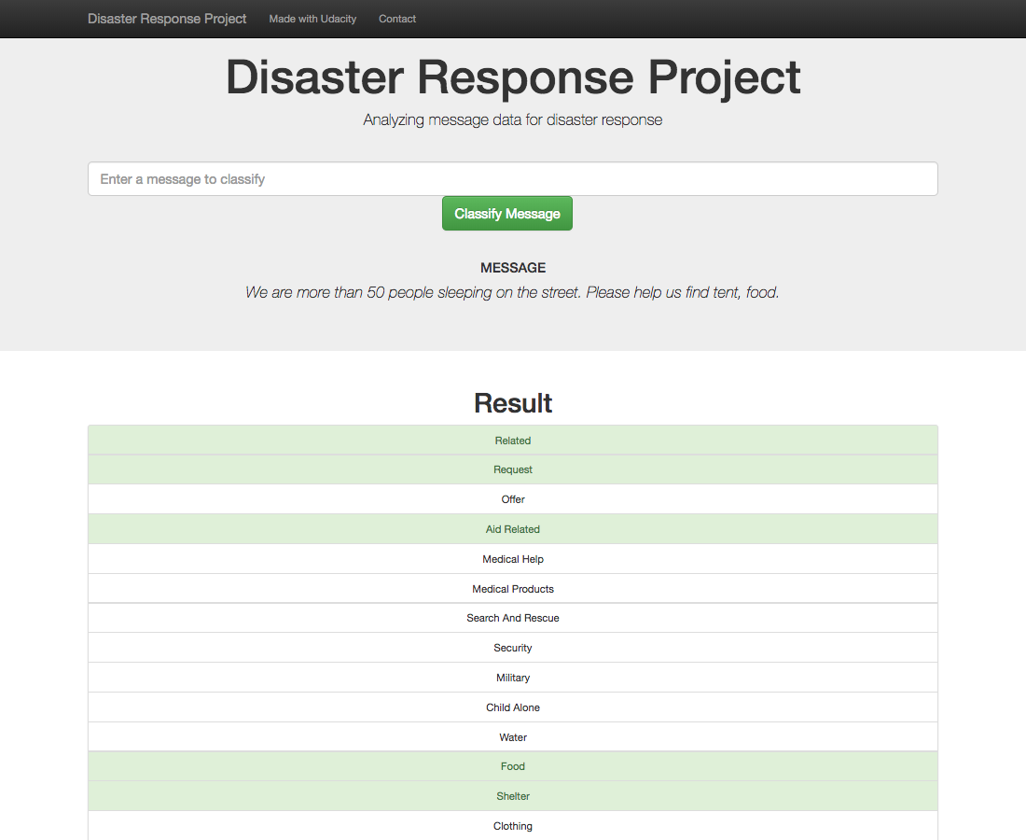The height and width of the screenshot is (840, 1026).
Task: Select the Related result row
Action: point(512,441)
